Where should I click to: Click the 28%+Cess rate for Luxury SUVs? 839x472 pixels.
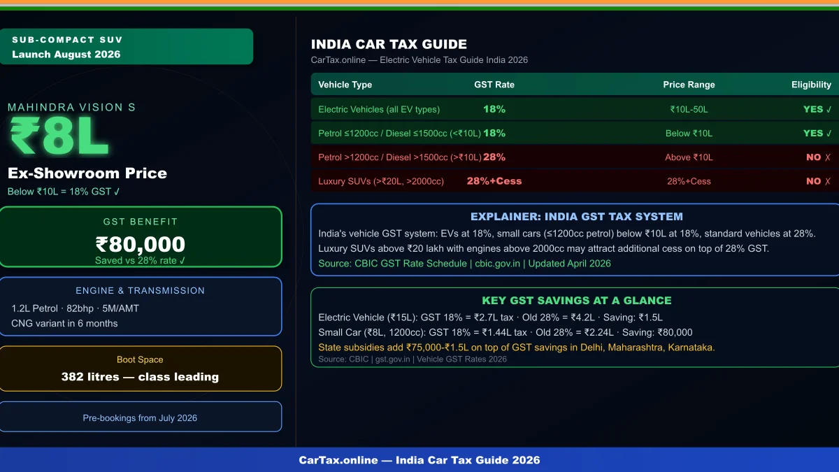pos(494,181)
